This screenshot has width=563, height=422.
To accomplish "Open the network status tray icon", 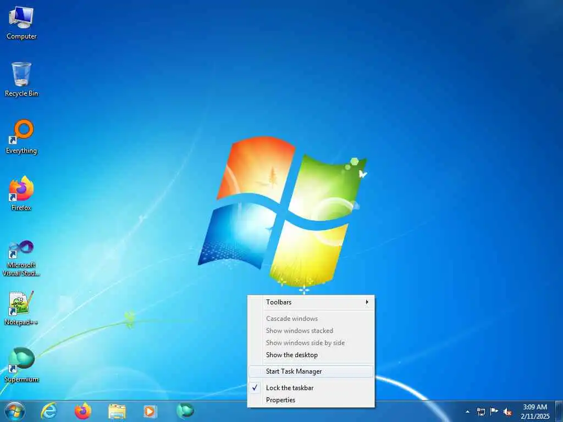I will (x=481, y=412).
